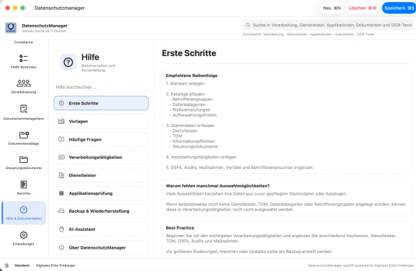Click Empfohlene Reihenfolge heading

[x=191, y=76]
